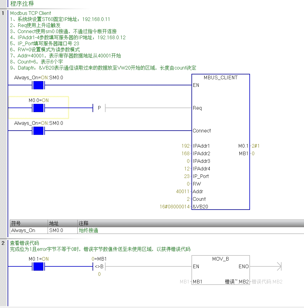Click the M0.1 contact in network 2
The image size is (304, 308).
coord(38,266)
